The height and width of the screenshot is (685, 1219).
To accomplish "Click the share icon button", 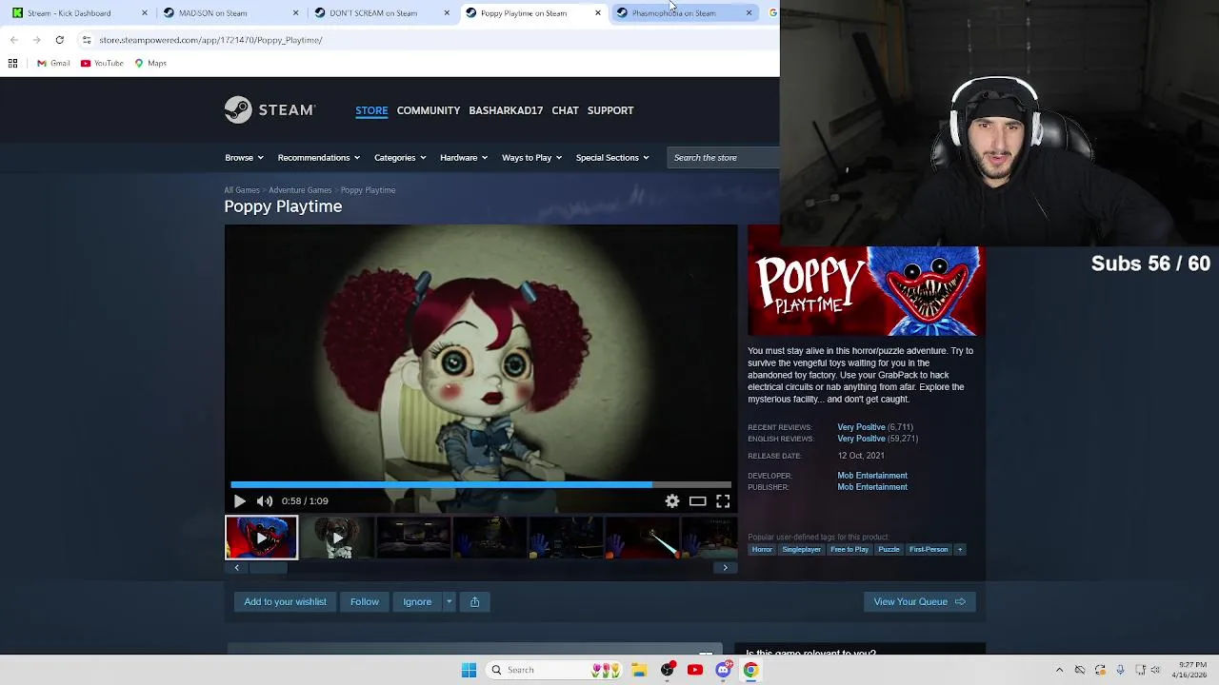I will [474, 601].
